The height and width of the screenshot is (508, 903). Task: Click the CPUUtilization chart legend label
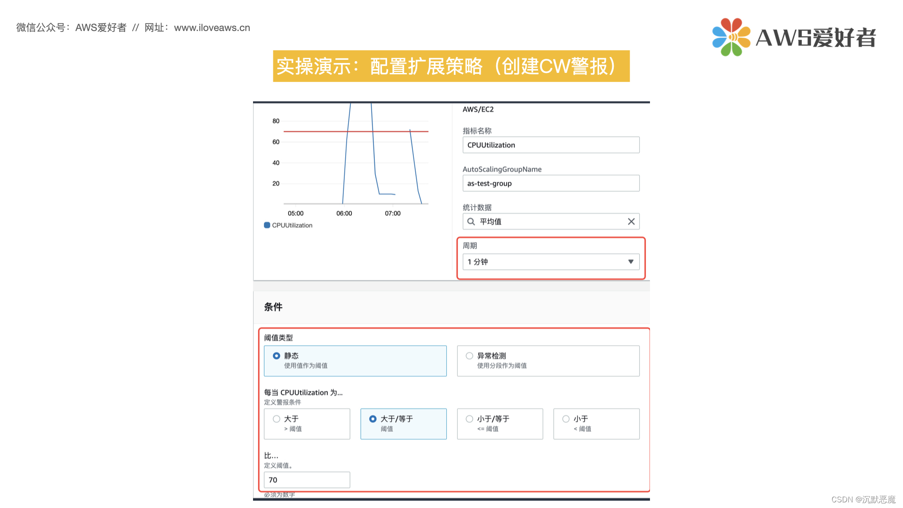292,225
